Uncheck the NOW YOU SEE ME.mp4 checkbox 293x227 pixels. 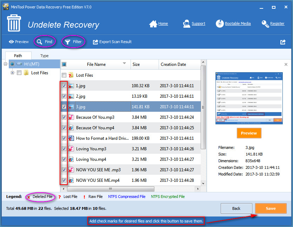64,180
